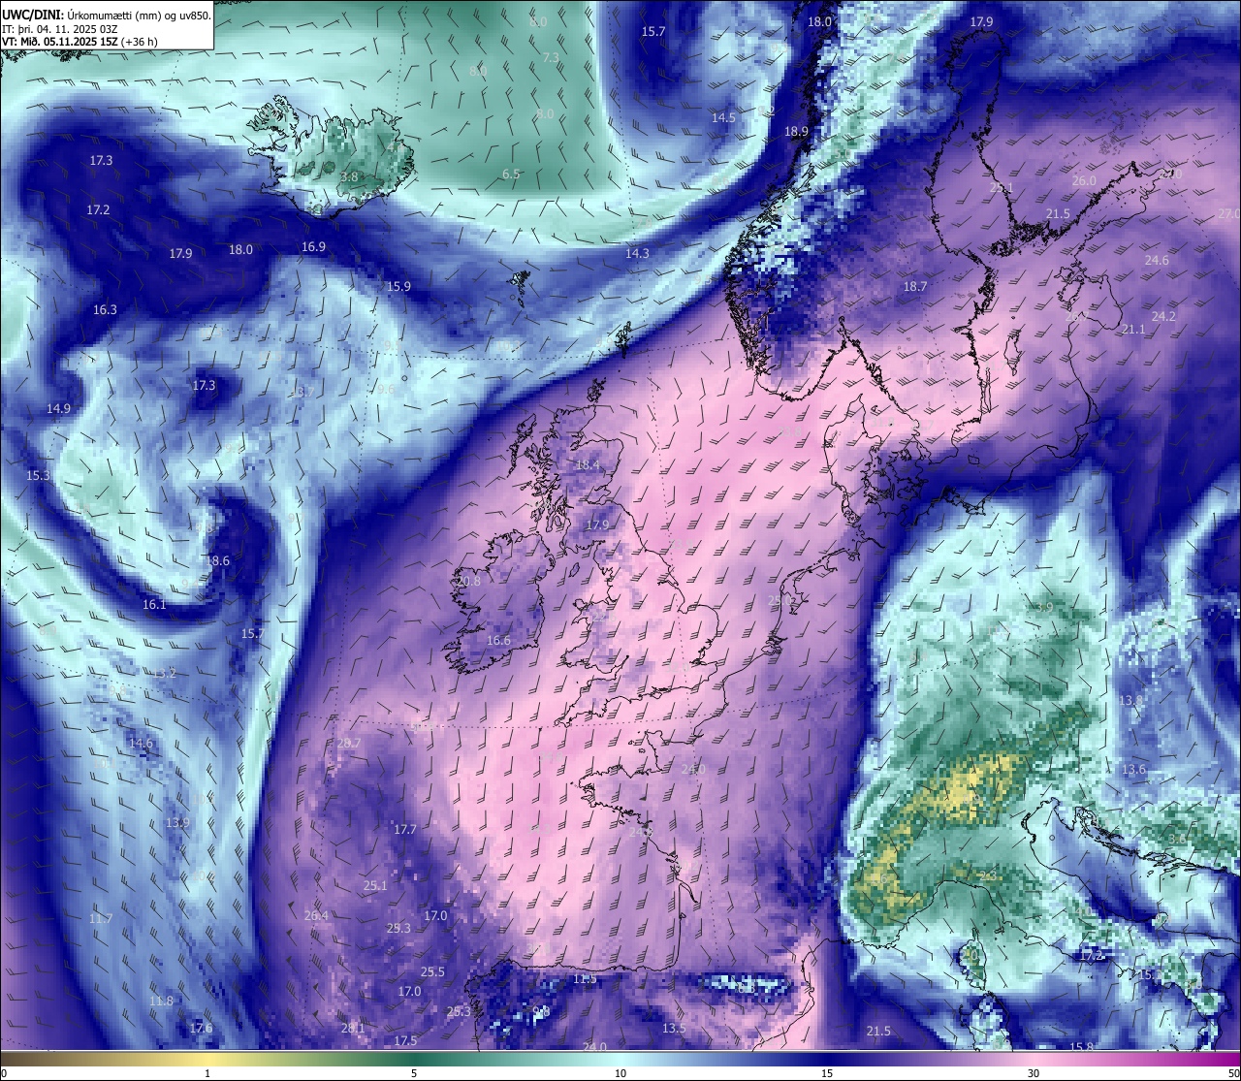Click the 26.0 value over Finland
This screenshot has width=1241, height=1081.
(x=1084, y=181)
